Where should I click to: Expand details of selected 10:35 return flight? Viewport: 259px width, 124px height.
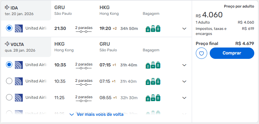tap(184, 65)
